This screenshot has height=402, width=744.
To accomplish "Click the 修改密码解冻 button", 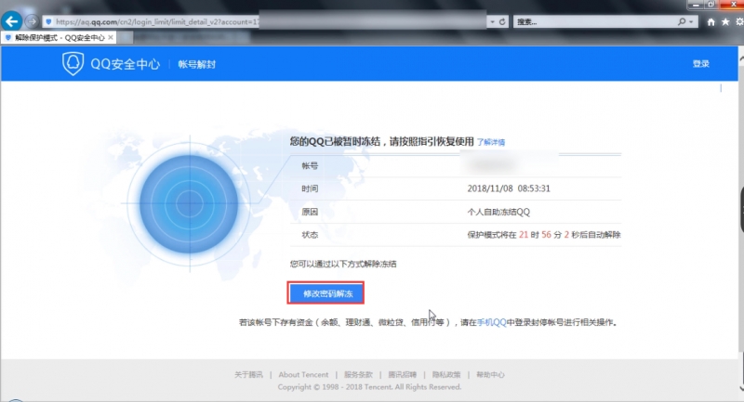I will 326,293.
